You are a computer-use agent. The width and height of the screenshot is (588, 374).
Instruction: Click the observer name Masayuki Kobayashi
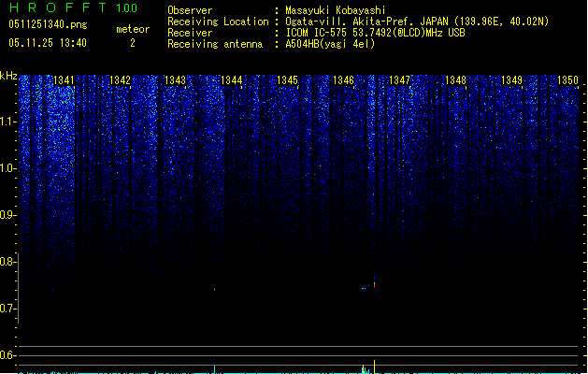[336, 10]
